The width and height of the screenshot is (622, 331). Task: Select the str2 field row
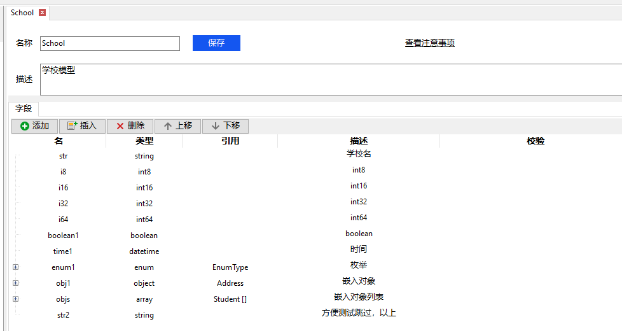tap(63, 314)
